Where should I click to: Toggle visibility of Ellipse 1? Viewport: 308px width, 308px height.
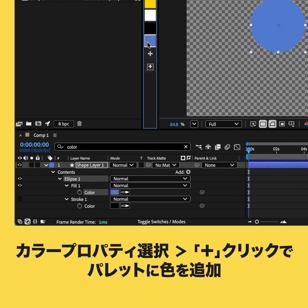tap(20, 178)
